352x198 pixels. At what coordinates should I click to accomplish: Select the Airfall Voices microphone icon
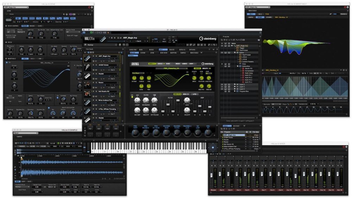pos(88,68)
